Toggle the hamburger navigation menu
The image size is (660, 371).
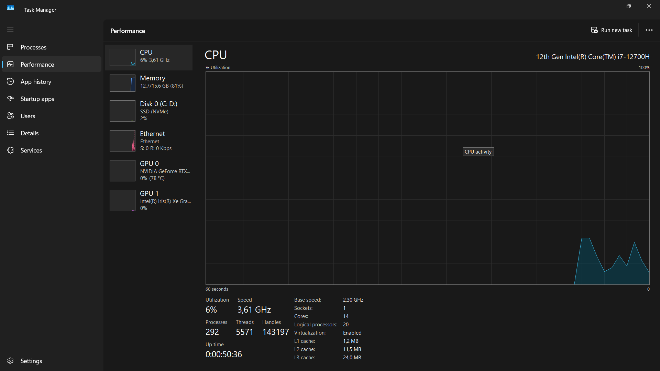[10, 30]
